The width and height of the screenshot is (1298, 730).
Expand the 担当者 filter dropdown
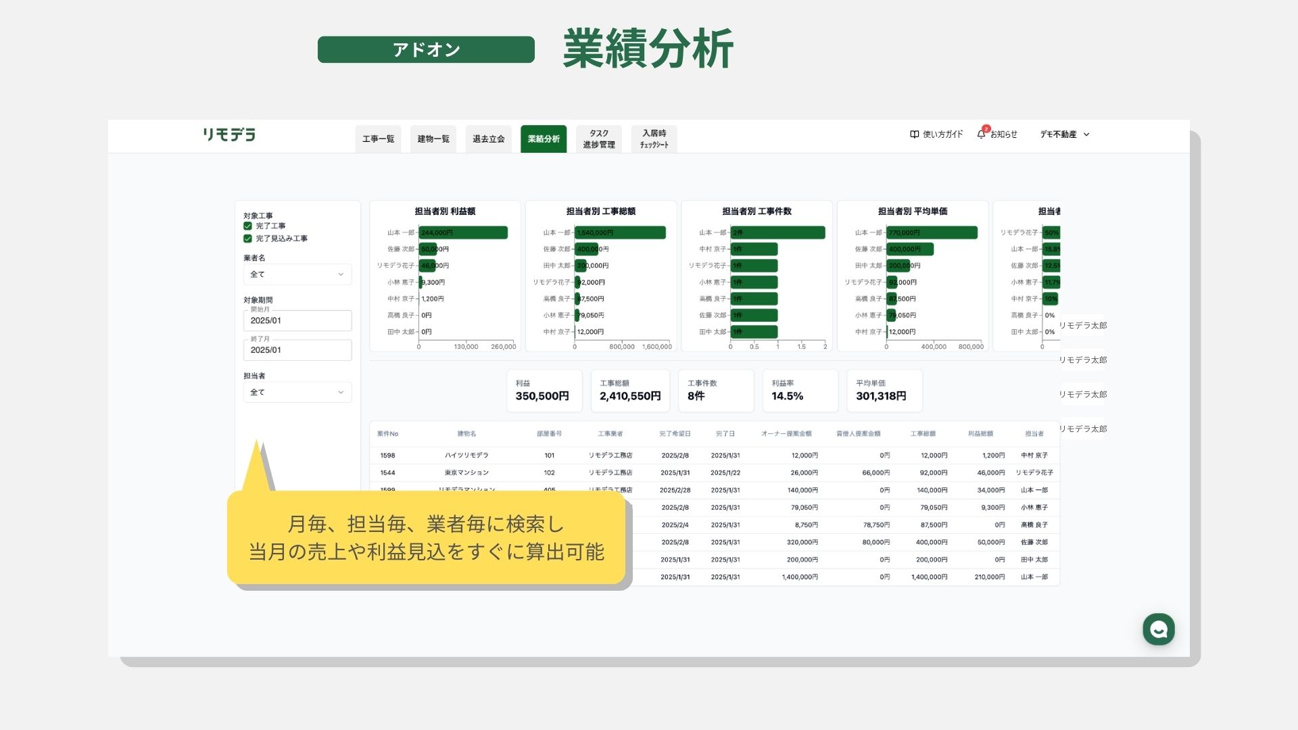[x=297, y=392]
